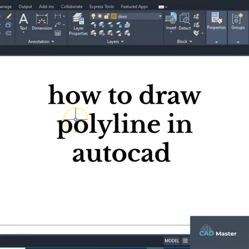Open the Layer Properties manager
Screen dimensions: 249x249
(x=79, y=24)
